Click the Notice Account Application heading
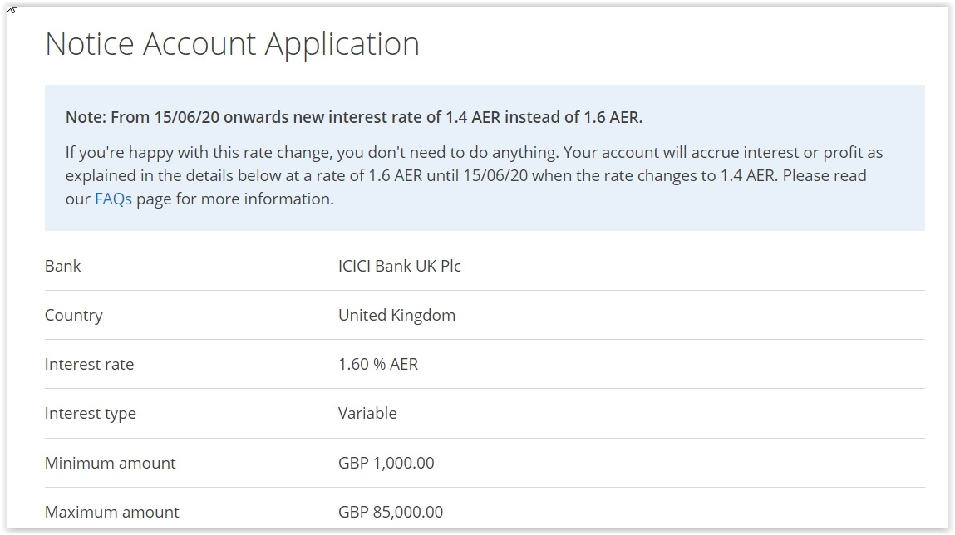This screenshot has height=535, width=955. click(232, 44)
